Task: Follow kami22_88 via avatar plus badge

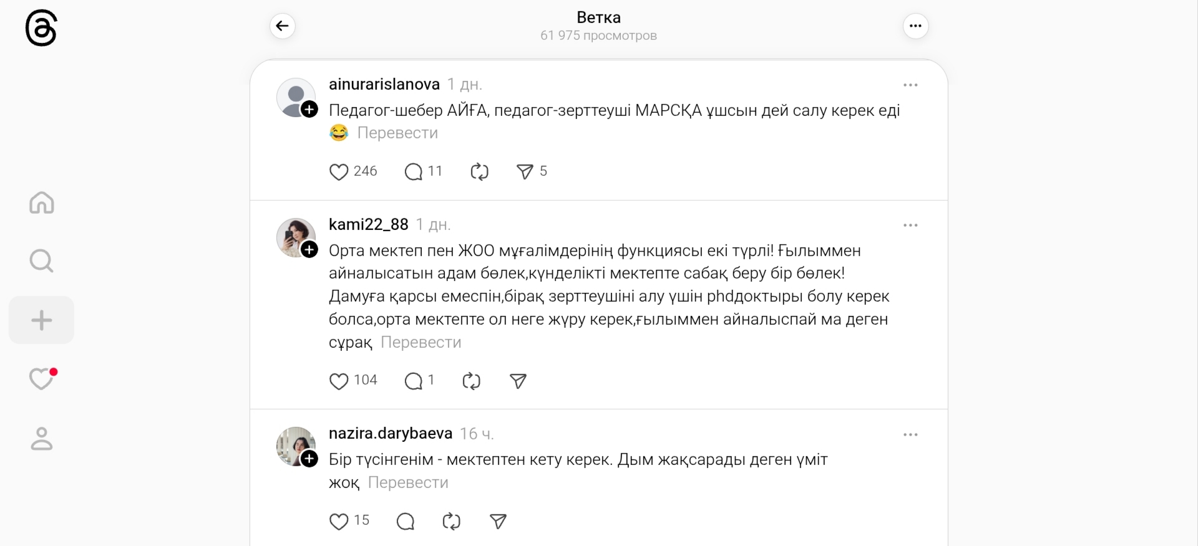Action: (309, 250)
